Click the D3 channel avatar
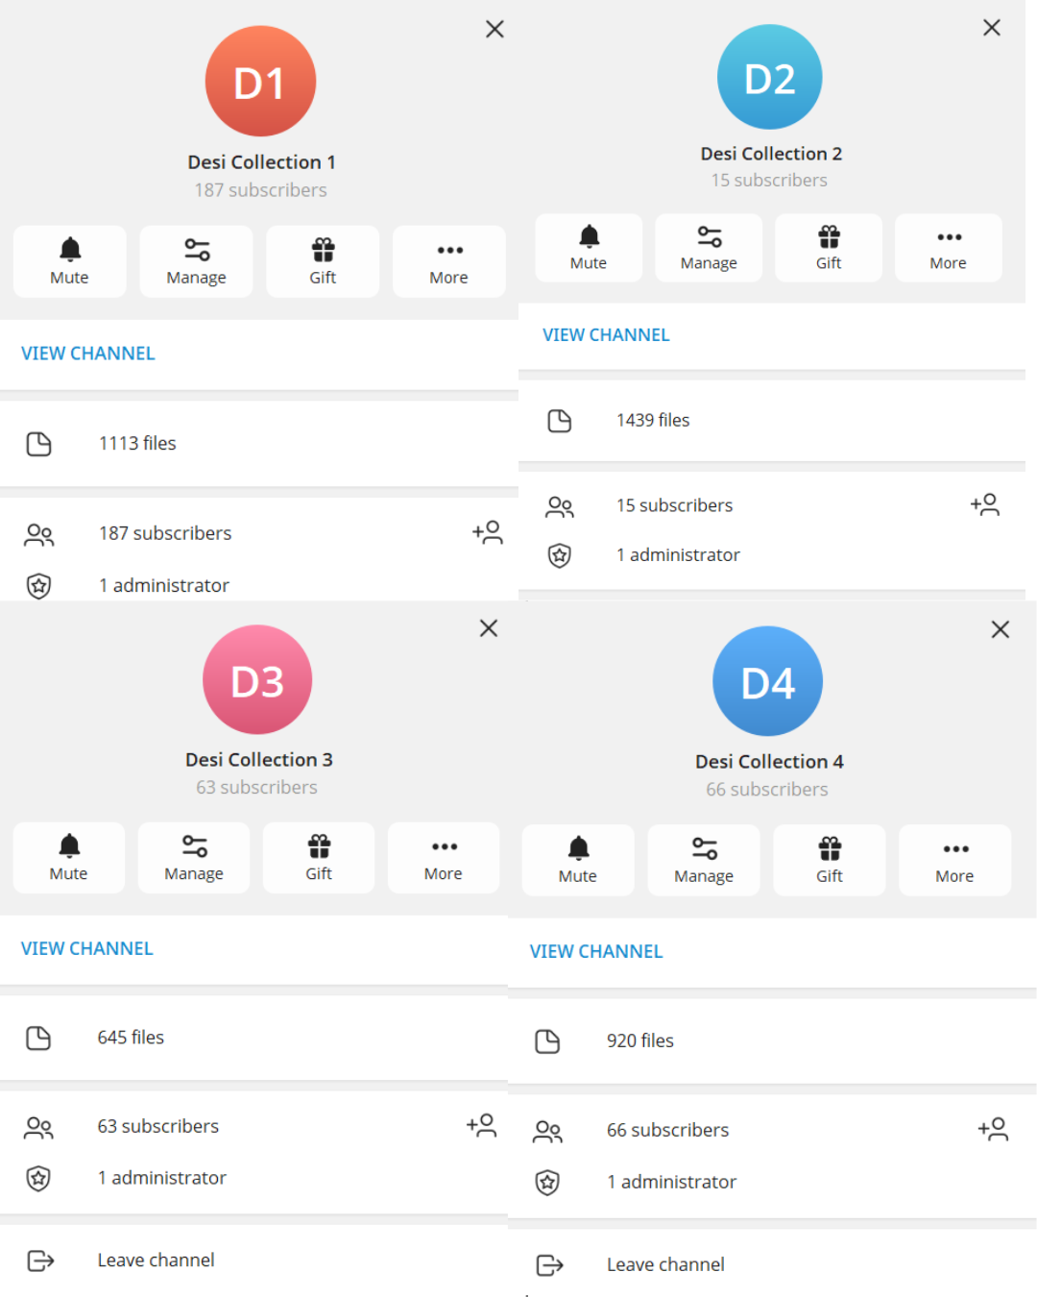The width and height of the screenshot is (1037, 1297). coord(257,680)
